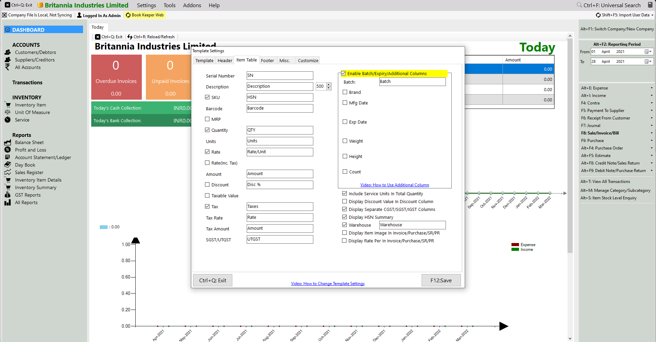The image size is (656, 342).
Task: Increase description width stepper up arrow
Action: click(x=329, y=85)
